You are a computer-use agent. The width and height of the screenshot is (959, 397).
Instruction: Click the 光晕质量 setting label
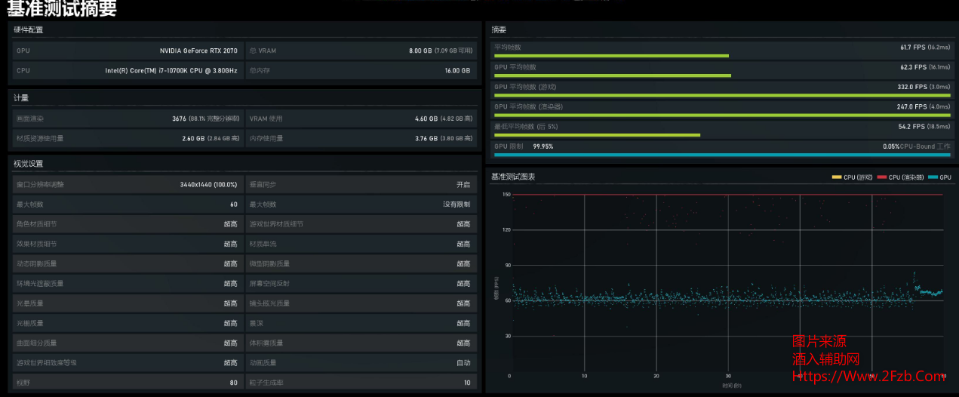(x=30, y=303)
